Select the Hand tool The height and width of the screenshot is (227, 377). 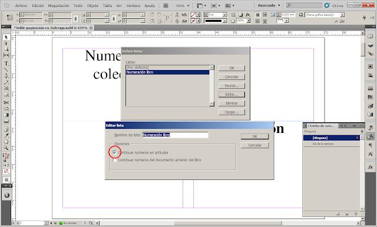[6, 142]
